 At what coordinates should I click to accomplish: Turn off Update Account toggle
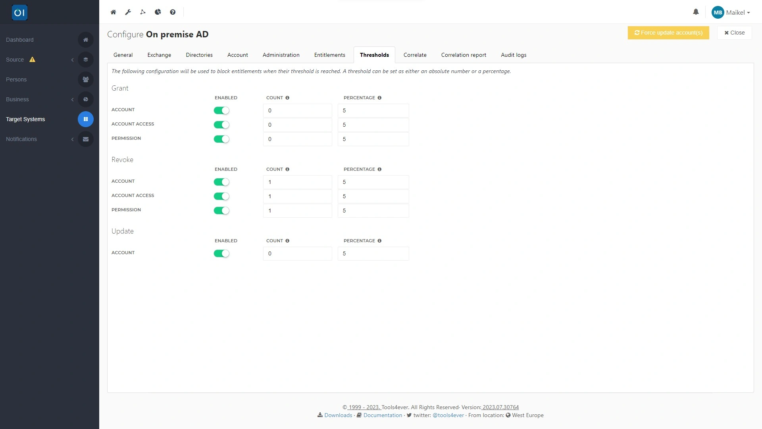click(x=221, y=253)
